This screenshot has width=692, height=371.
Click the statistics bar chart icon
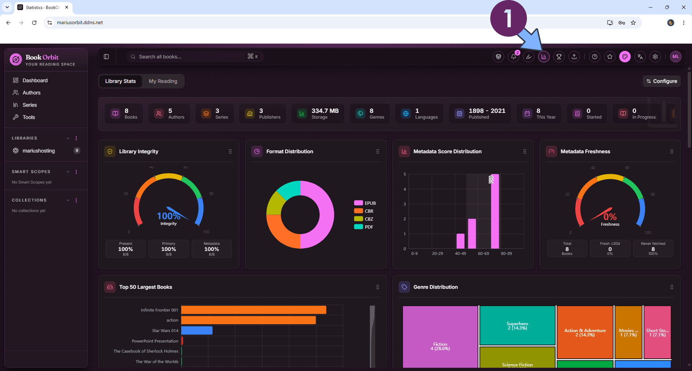pos(544,57)
